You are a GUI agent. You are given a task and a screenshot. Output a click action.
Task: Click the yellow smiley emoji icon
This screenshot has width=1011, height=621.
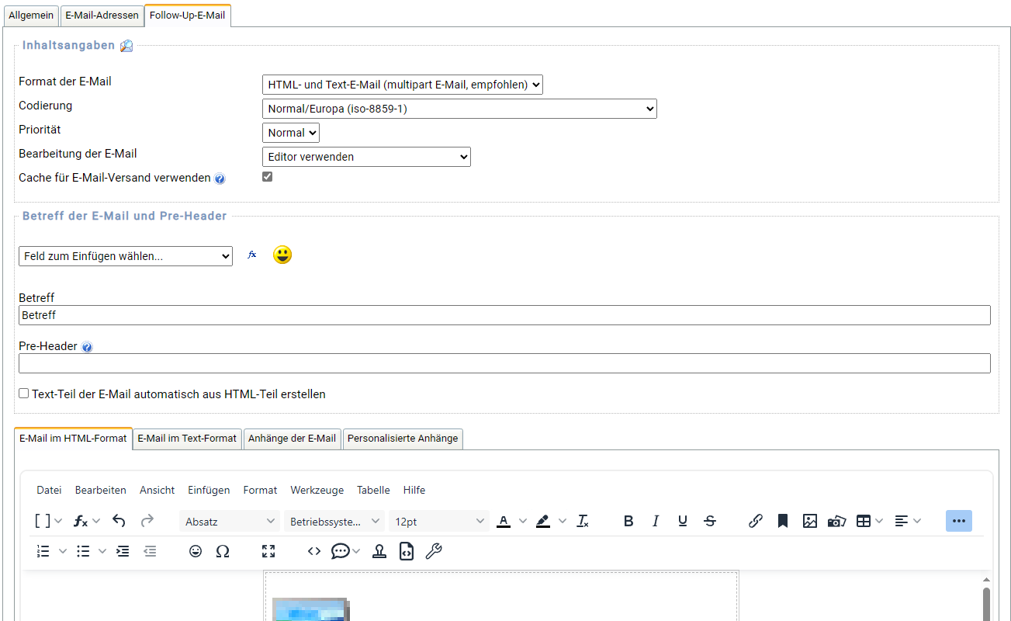[282, 255]
